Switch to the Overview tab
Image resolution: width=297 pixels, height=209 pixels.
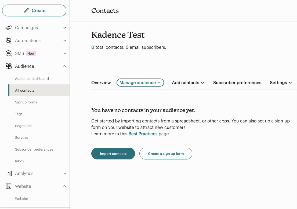coord(101,83)
